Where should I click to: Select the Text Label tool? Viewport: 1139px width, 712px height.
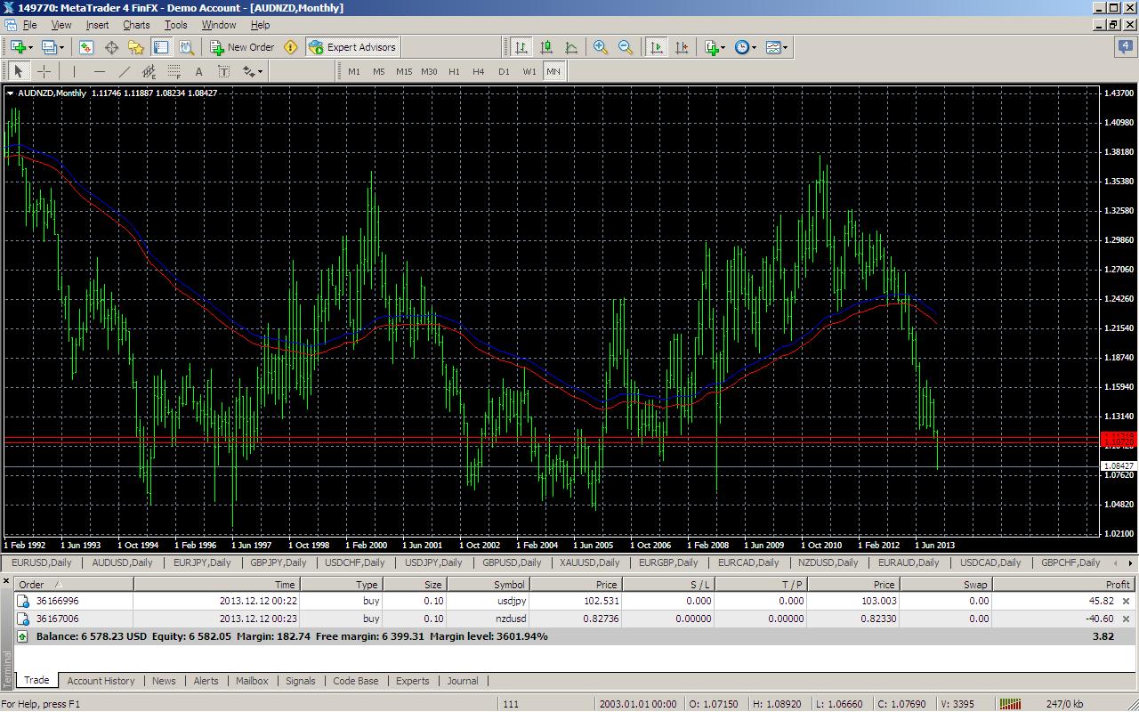[223, 71]
